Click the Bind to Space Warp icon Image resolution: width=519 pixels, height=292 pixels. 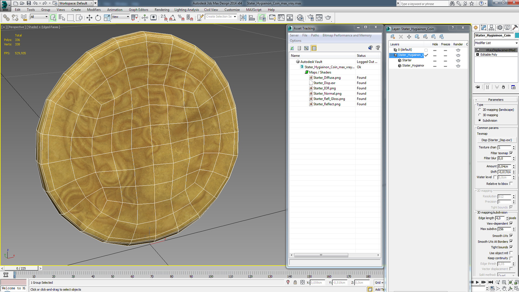point(24,18)
